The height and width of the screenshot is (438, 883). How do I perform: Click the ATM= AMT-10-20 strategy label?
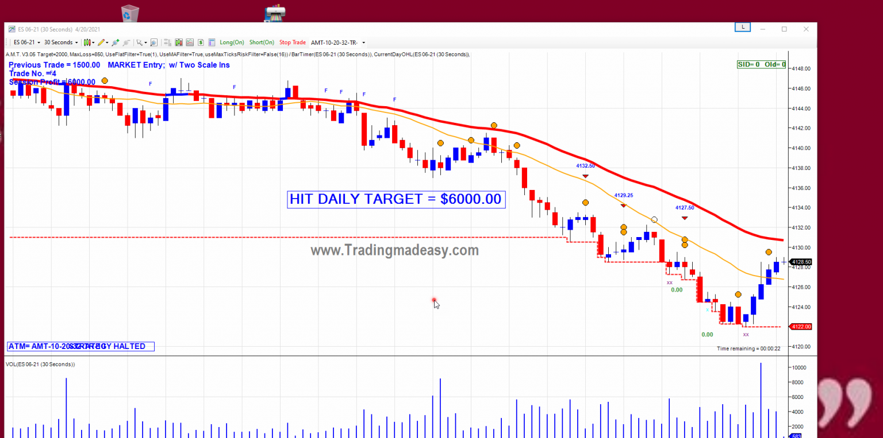pos(40,346)
